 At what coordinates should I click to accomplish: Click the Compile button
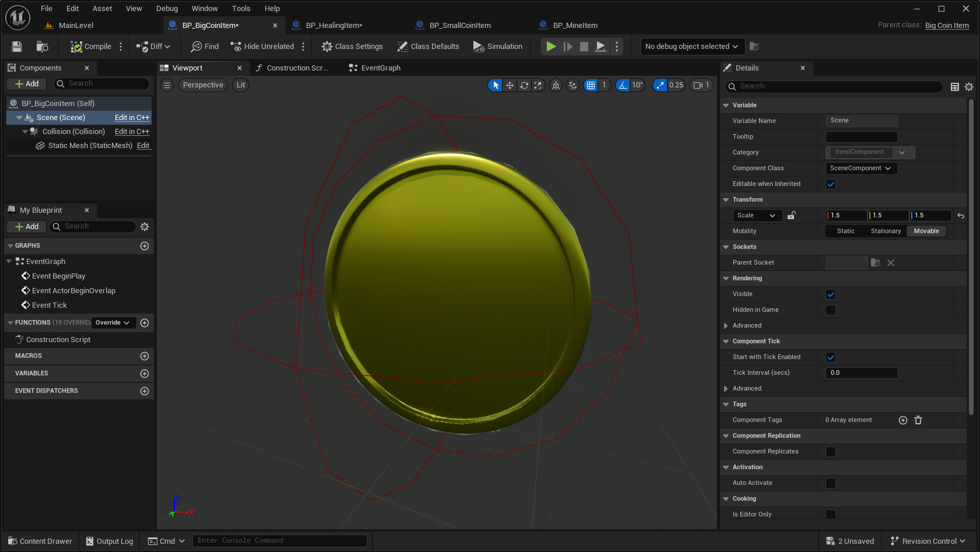[91, 47]
